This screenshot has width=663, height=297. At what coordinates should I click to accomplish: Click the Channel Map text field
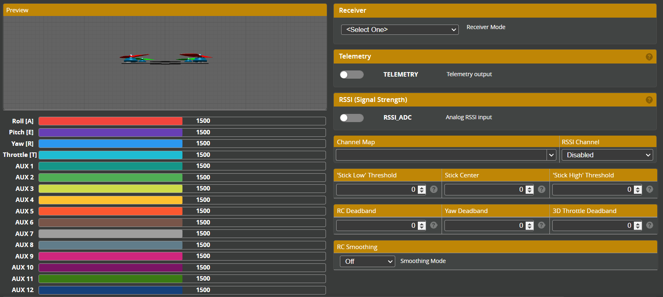pos(441,155)
